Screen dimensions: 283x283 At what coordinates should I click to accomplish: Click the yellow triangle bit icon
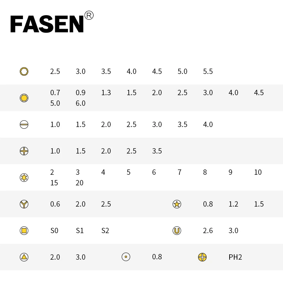coord(24,257)
